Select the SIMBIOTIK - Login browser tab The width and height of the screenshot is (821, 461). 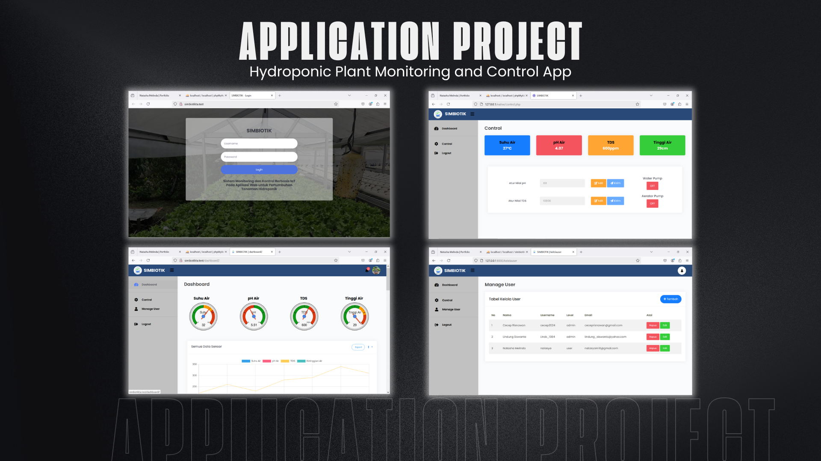252,96
